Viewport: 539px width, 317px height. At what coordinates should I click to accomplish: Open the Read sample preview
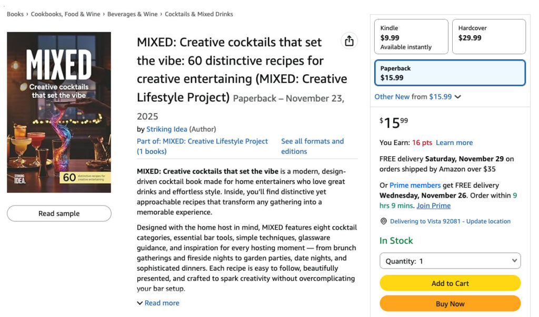click(x=59, y=213)
